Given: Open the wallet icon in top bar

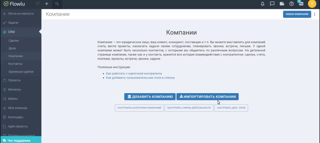Looking at the screenshot, I should (282, 4).
